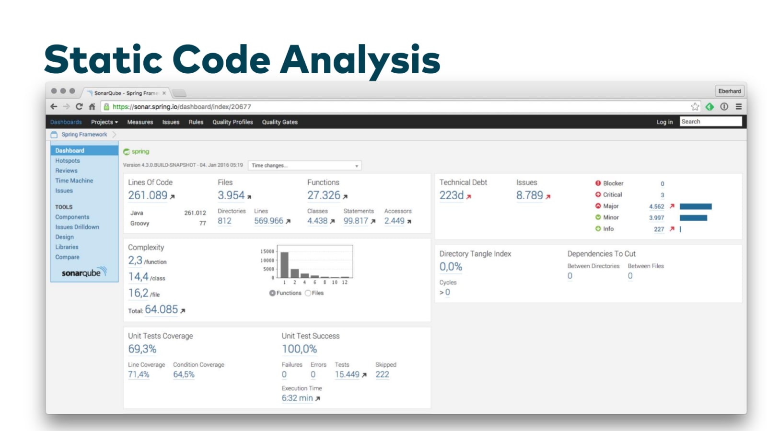
Task: Select the Functions radio button
Action: (272, 293)
